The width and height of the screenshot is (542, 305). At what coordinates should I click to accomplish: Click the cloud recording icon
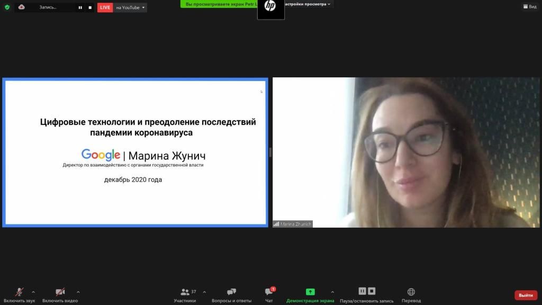pyautogui.click(x=21, y=7)
